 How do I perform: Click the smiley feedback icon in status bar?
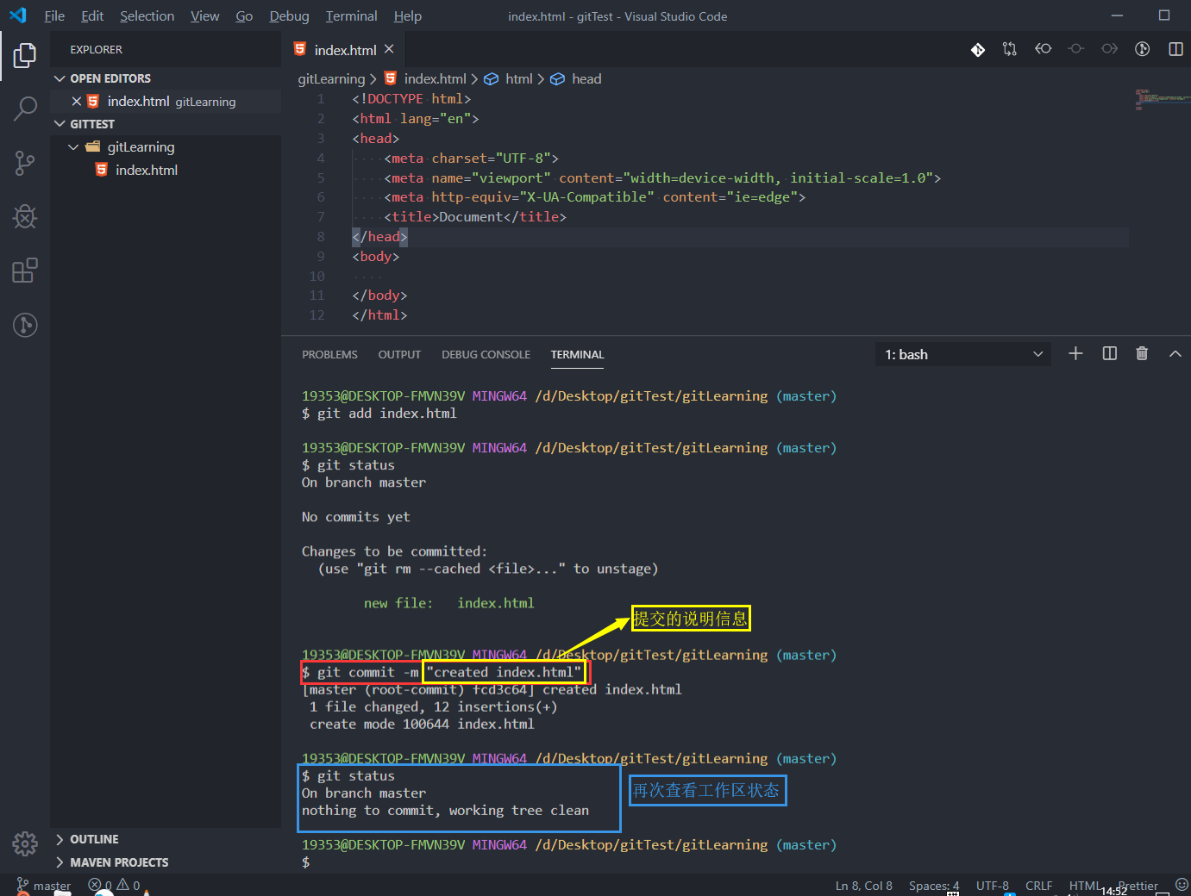1182,884
